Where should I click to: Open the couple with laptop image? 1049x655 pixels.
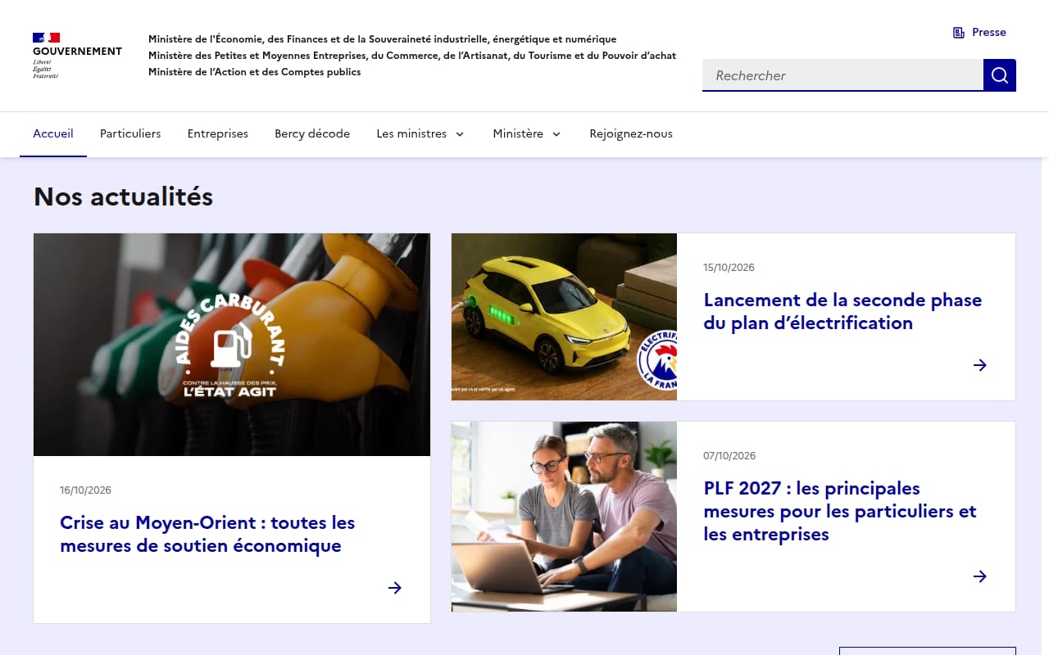pos(564,517)
